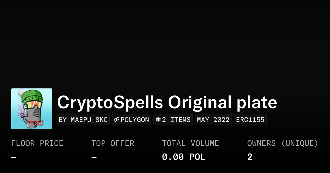Select the POLYGON chain label
The height and width of the screenshot is (173, 330).
135,120
